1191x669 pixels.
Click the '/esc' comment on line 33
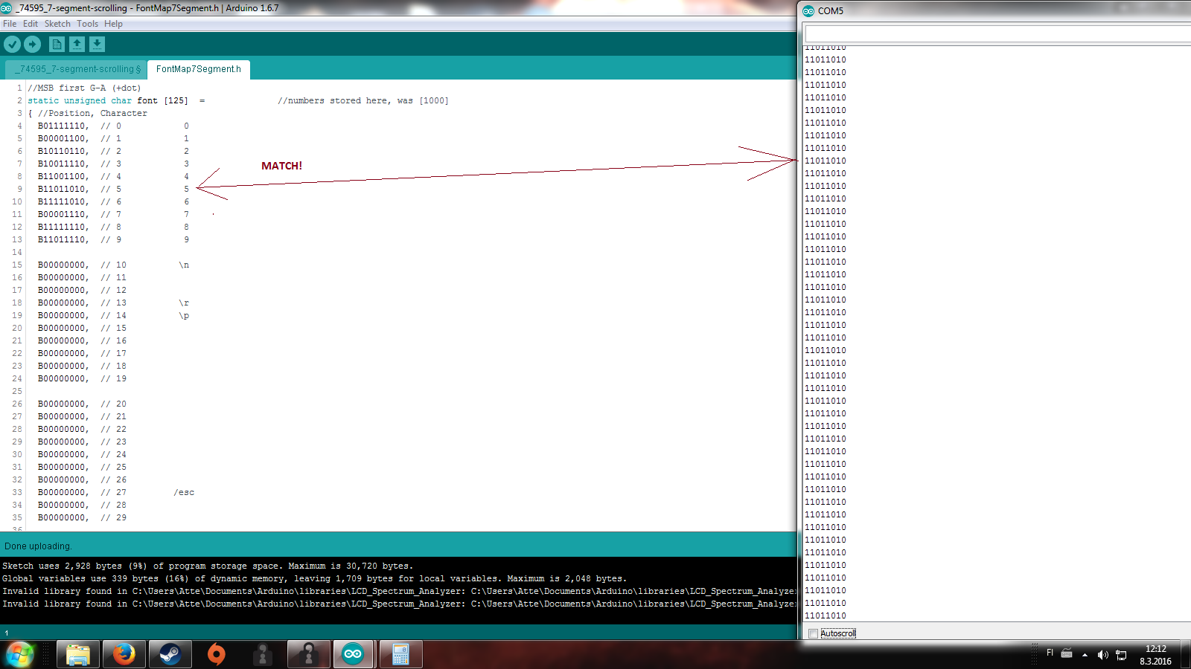pyautogui.click(x=184, y=492)
